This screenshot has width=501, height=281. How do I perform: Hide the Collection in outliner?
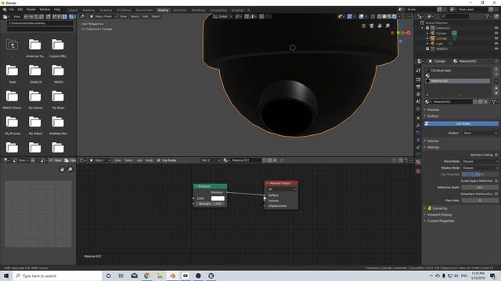pos(496,28)
